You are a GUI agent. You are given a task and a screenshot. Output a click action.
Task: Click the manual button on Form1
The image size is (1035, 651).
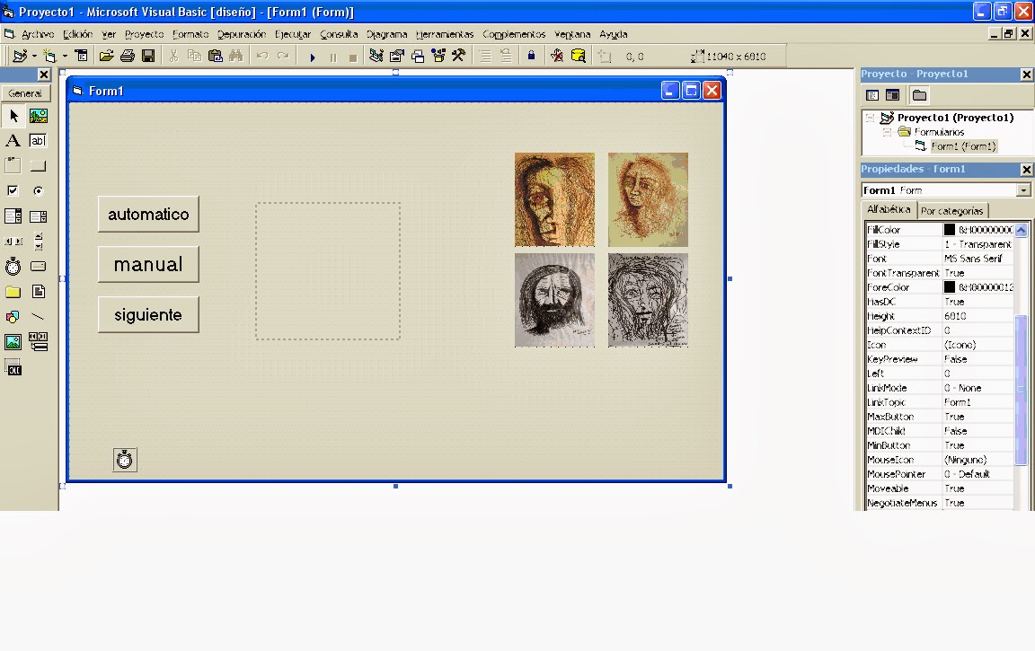pyautogui.click(x=148, y=264)
